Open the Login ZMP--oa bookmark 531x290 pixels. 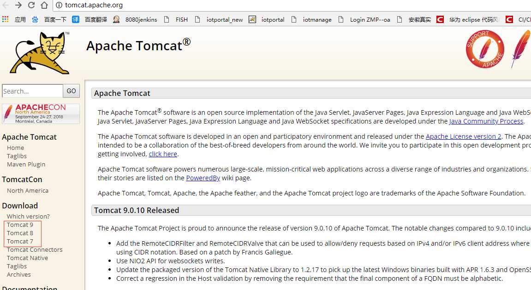click(364, 20)
